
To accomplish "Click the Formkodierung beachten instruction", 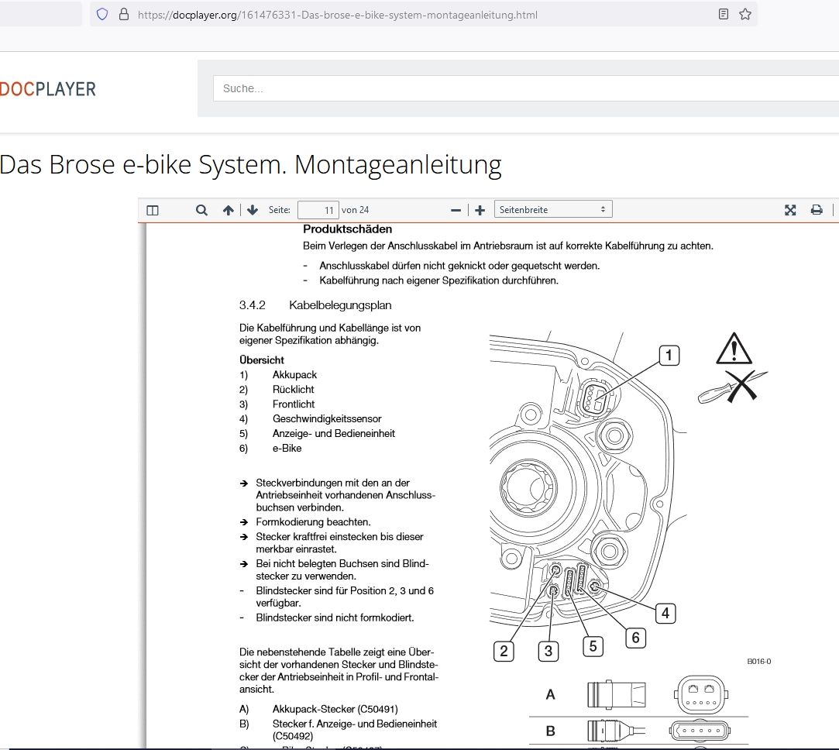I will pos(313,522).
